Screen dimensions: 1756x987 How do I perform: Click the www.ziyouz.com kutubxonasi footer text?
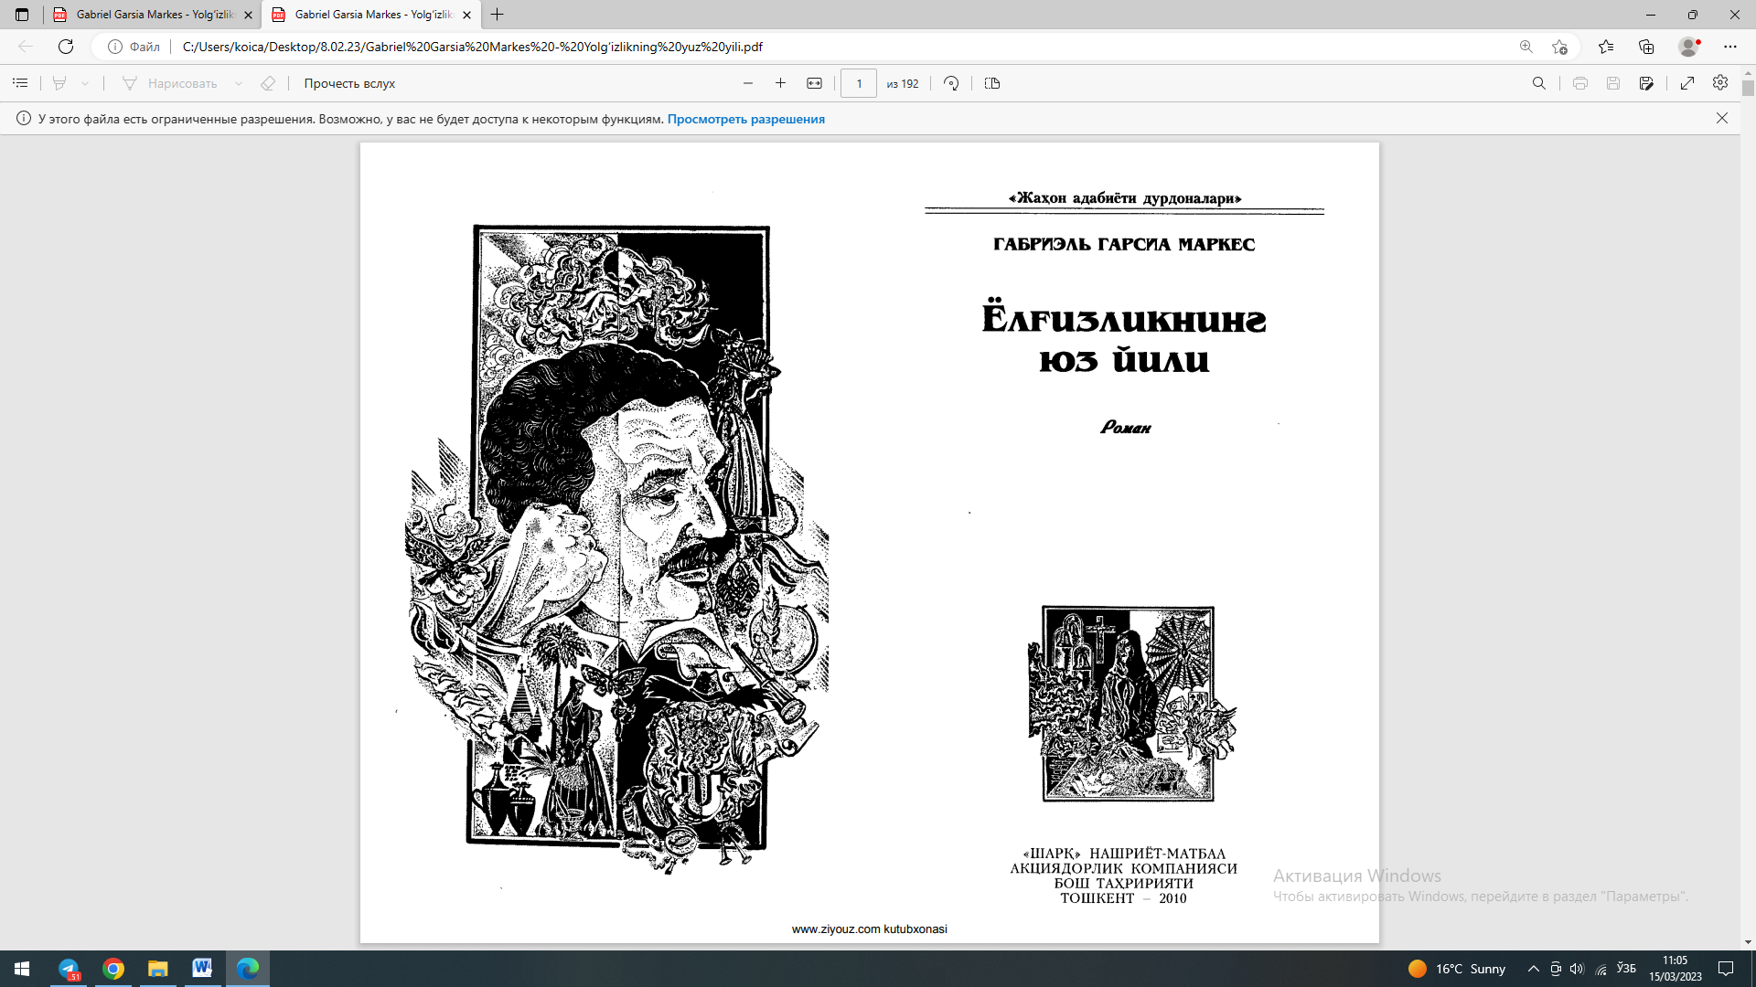tap(869, 929)
